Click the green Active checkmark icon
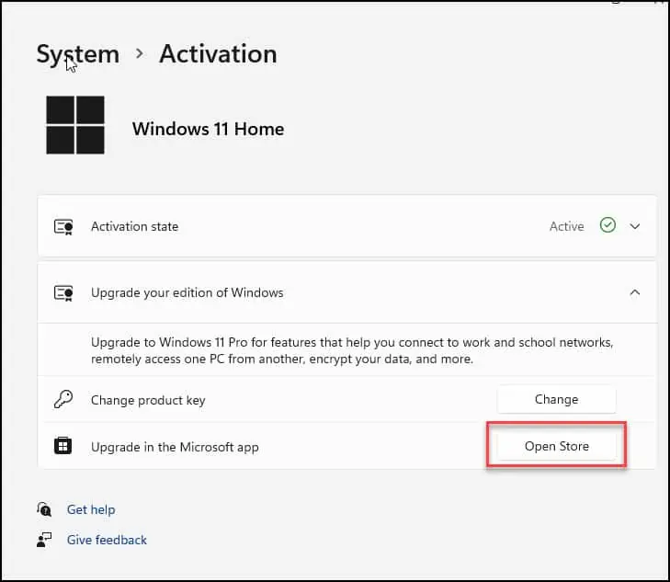The image size is (670, 582). (608, 225)
